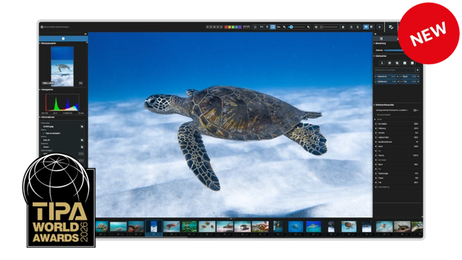Click the zoom-in magnifier icon
This screenshot has height=260, width=462.
pyautogui.click(x=308, y=27)
